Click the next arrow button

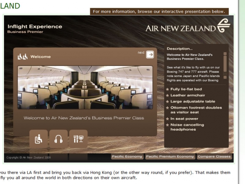pyautogui.click(x=150, y=54)
